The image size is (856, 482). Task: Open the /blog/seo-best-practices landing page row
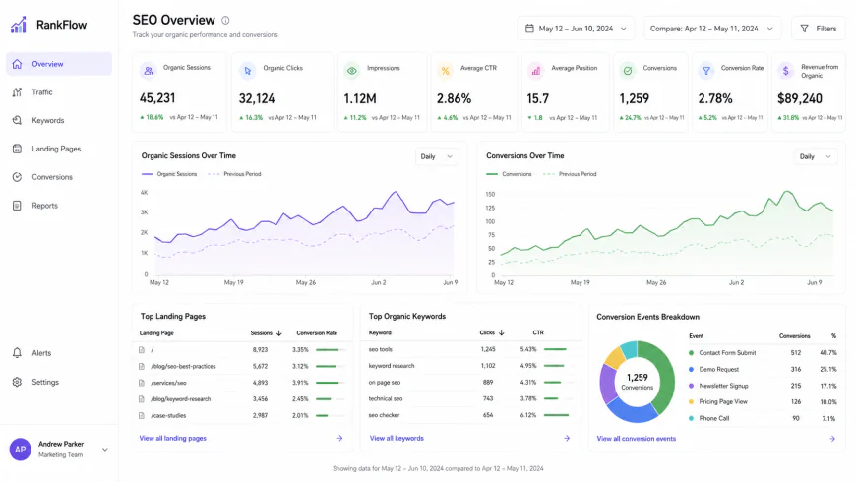[x=243, y=366]
